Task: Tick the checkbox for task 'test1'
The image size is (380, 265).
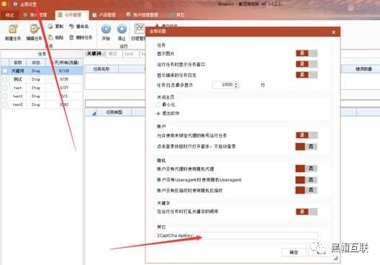Action: pos(5,96)
